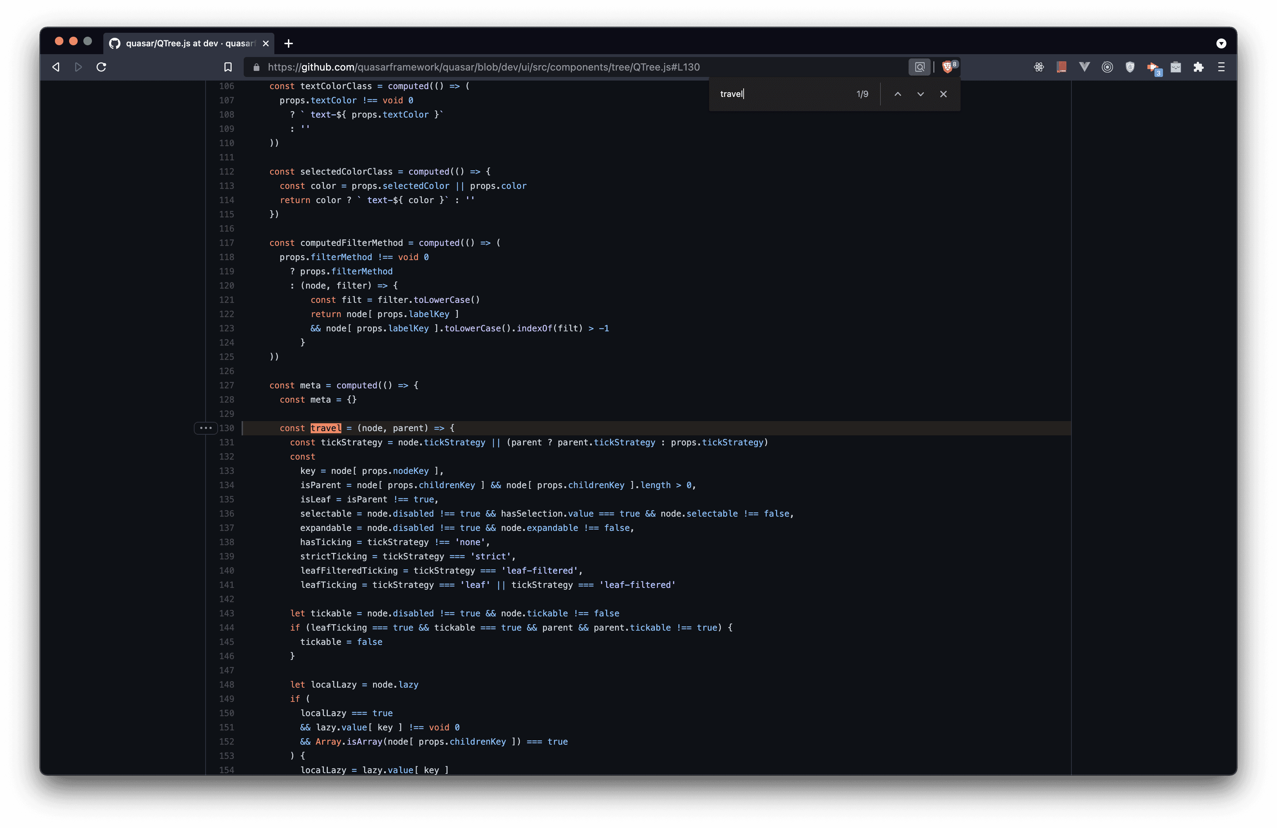This screenshot has width=1277, height=828.
Task: Click the lock icon in address bar
Action: pyautogui.click(x=257, y=67)
